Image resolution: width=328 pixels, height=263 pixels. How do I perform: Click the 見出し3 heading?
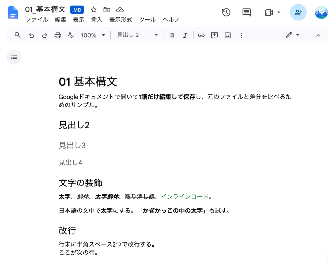(72, 146)
